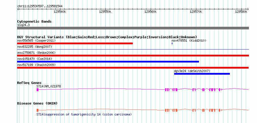
Task: Open variant nsv556565 (Cooper2011) label
Action: coord(36,41)
